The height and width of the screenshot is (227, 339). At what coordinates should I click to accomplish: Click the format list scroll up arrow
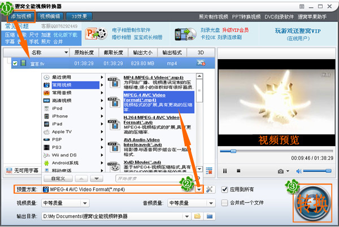click(199, 76)
